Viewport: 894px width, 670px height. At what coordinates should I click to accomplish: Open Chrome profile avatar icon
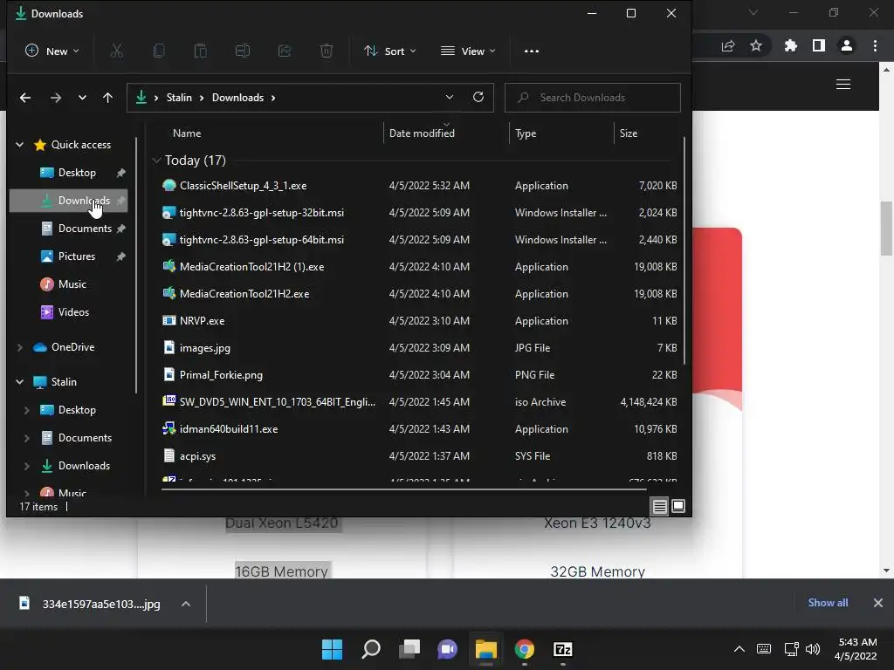847,45
